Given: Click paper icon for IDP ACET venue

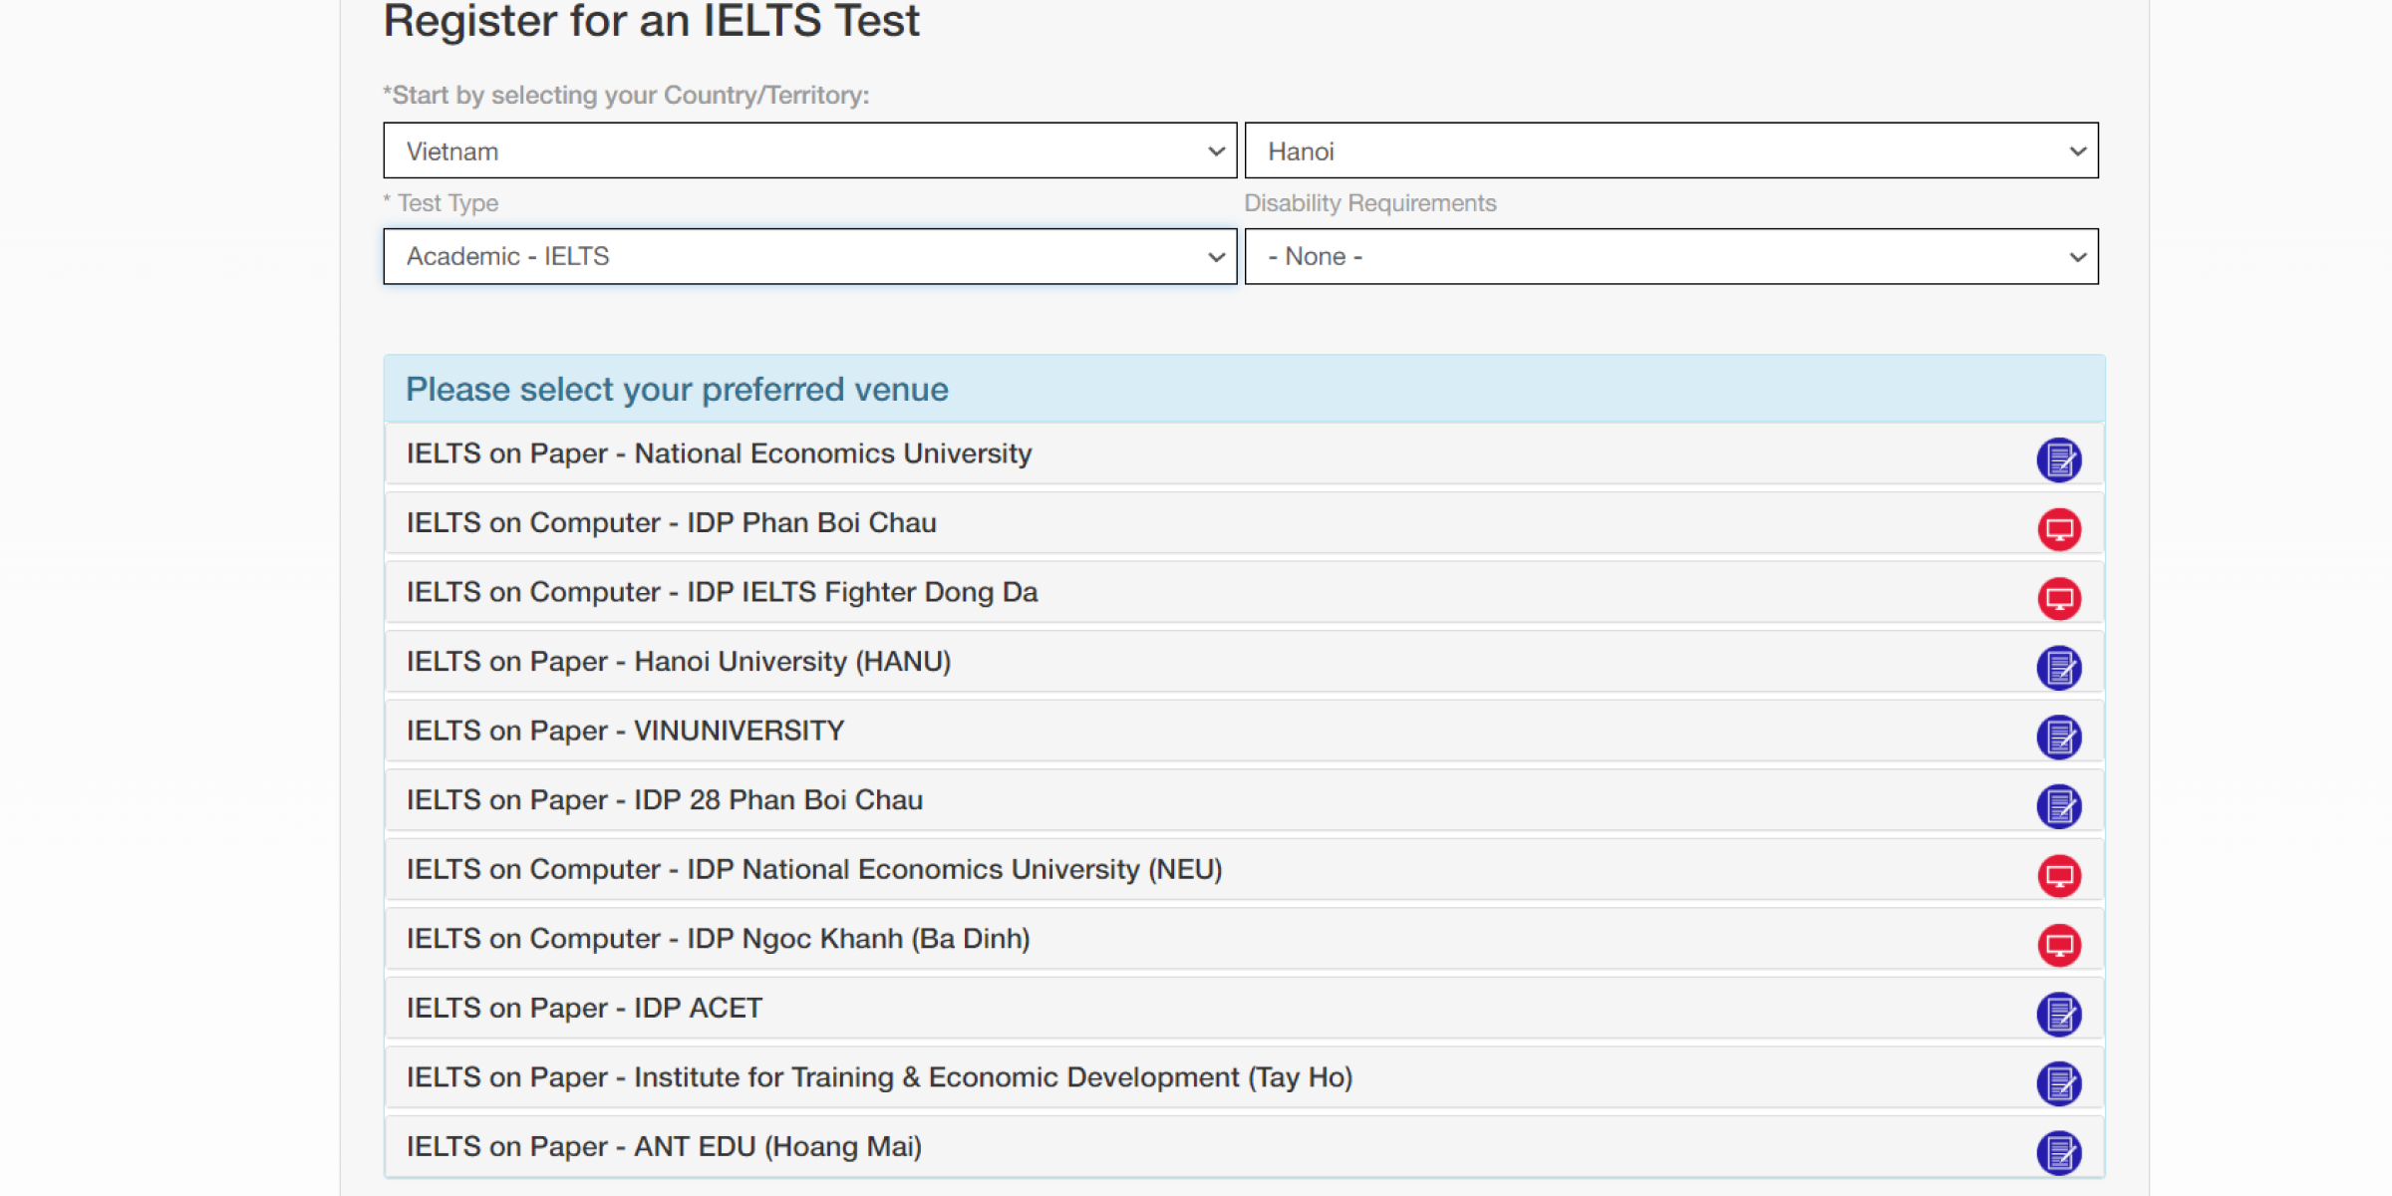Looking at the screenshot, I should click(x=2058, y=1014).
